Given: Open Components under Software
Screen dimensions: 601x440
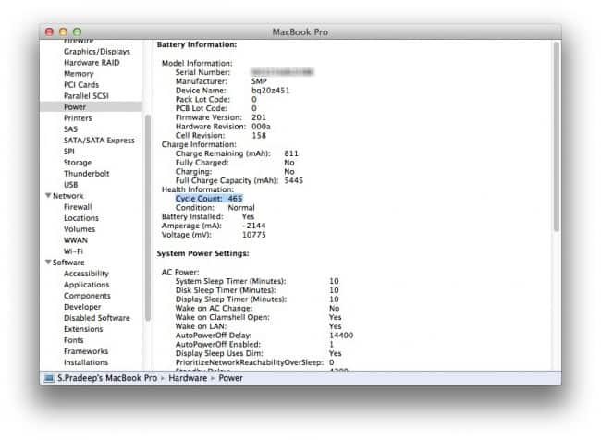Looking at the screenshot, I should click(87, 296).
